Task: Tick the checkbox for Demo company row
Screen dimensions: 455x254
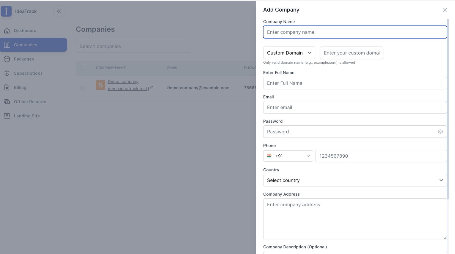Action: (x=83, y=88)
